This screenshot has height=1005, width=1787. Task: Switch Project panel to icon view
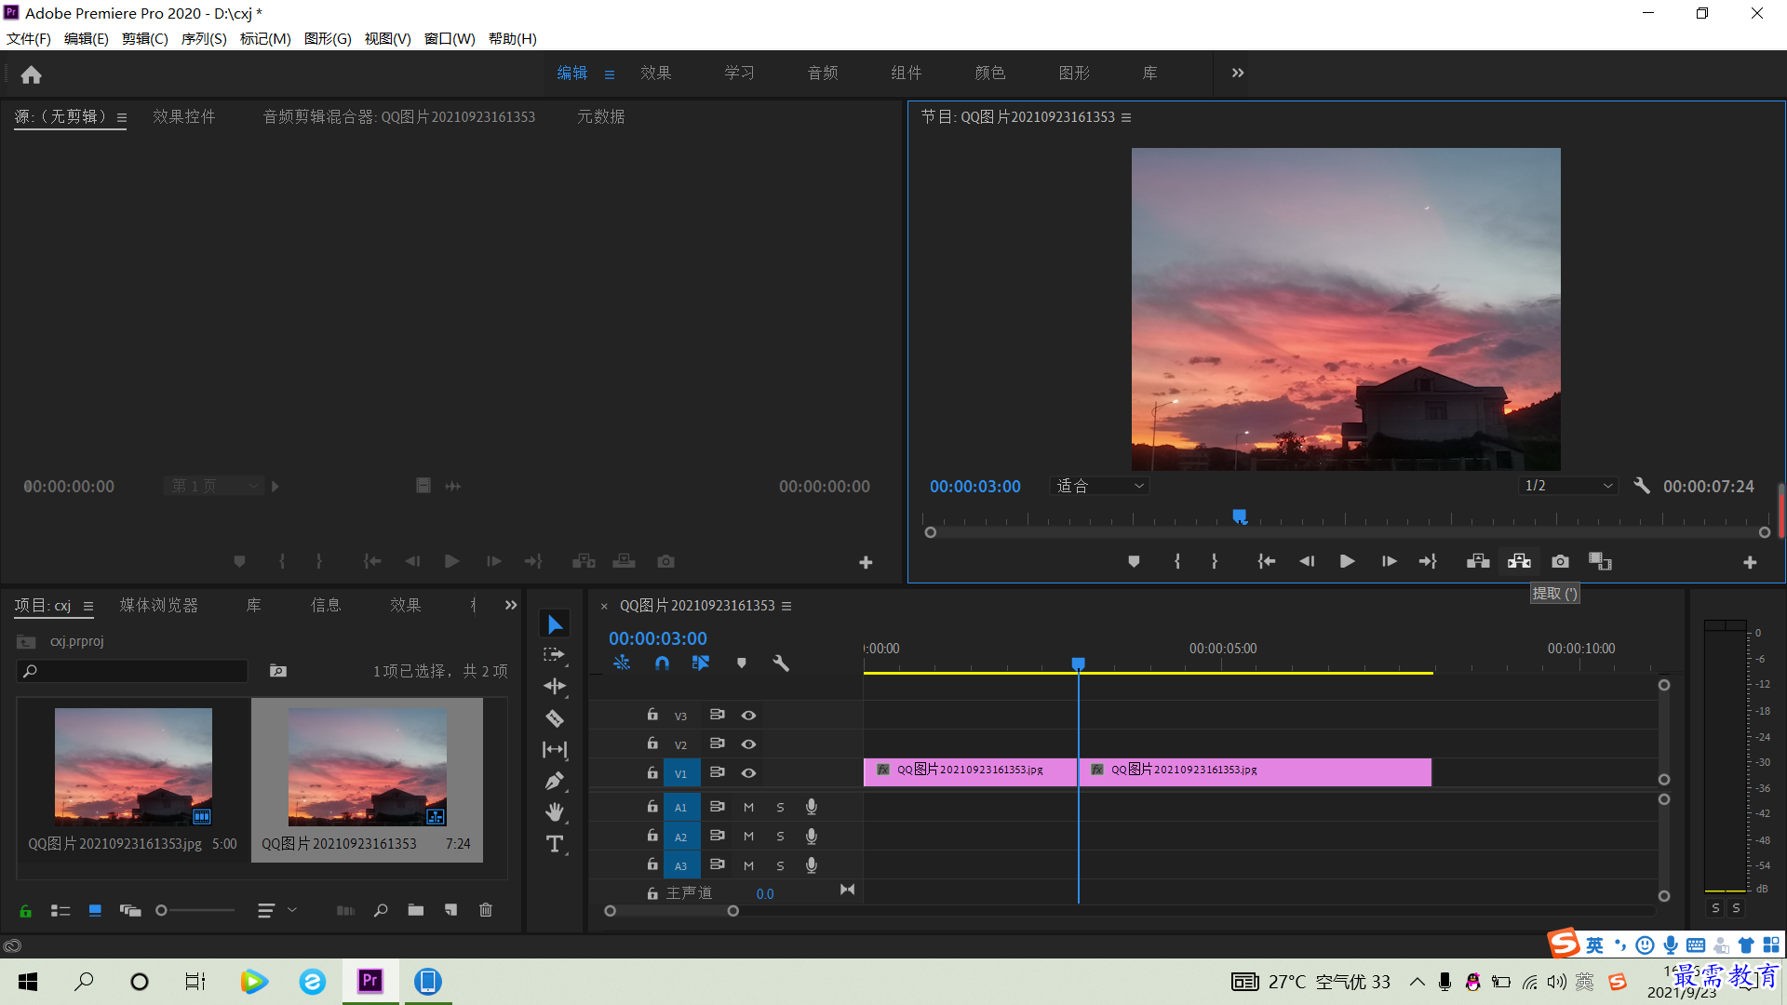point(95,910)
